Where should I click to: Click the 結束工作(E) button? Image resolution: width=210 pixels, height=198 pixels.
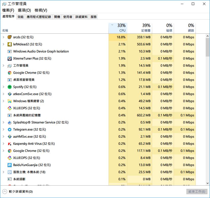(197, 192)
